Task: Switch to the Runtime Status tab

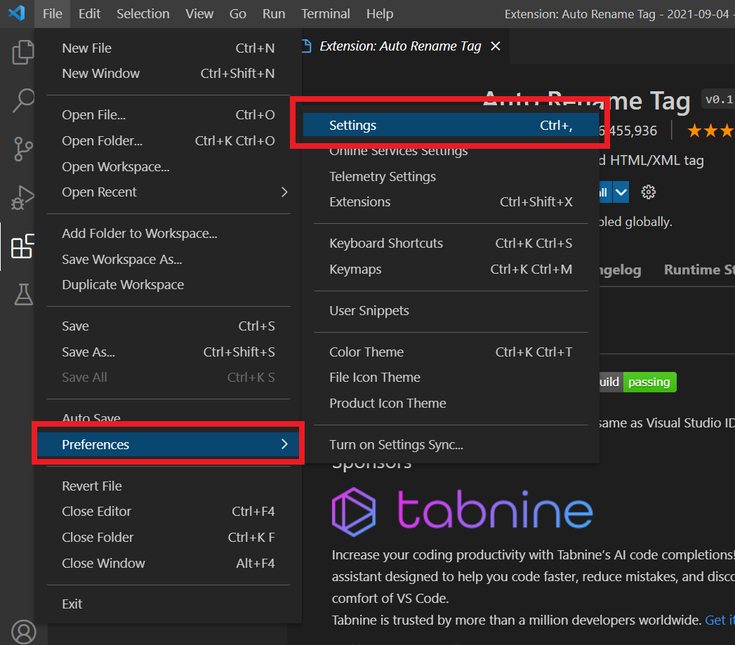Action: (699, 270)
